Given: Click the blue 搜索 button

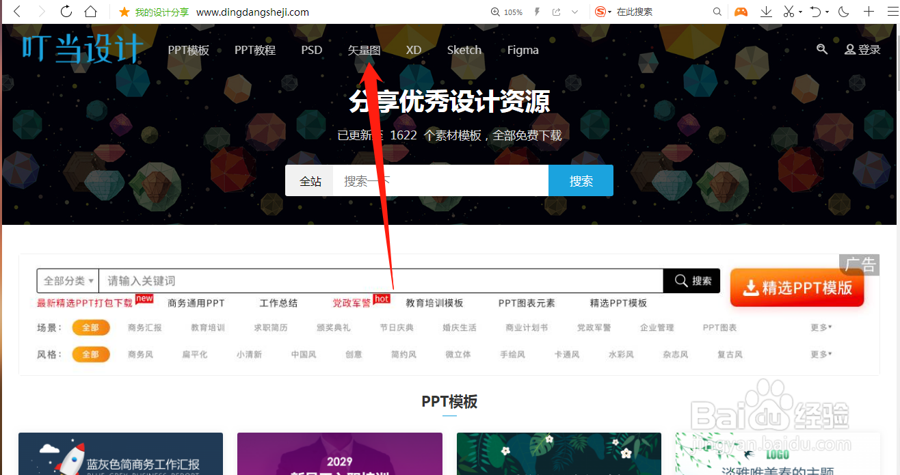Looking at the screenshot, I should (x=581, y=181).
